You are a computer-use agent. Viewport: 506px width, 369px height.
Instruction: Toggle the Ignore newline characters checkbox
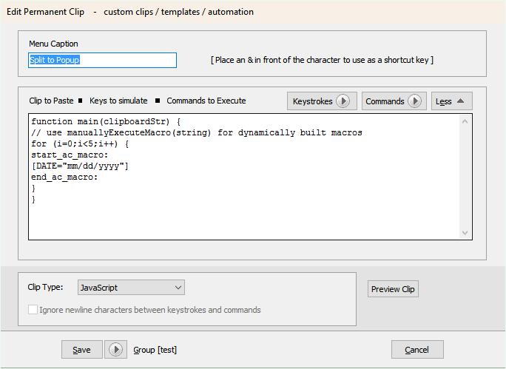[33, 310]
